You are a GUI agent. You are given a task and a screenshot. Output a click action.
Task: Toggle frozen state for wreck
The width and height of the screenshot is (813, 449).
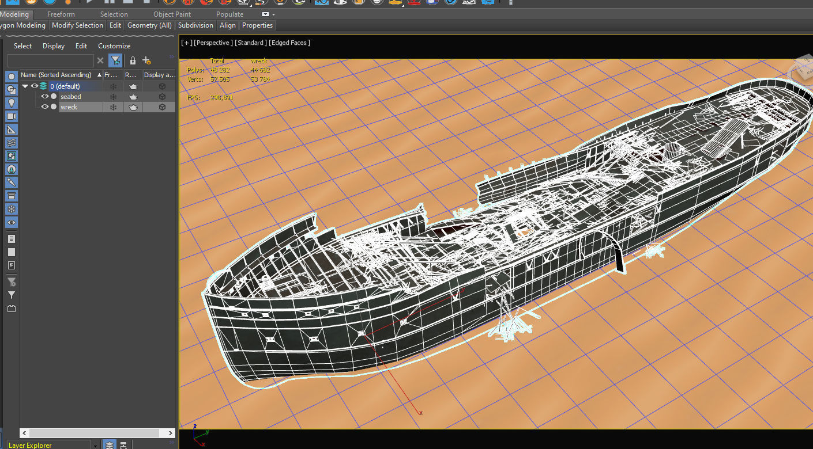pyautogui.click(x=114, y=107)
